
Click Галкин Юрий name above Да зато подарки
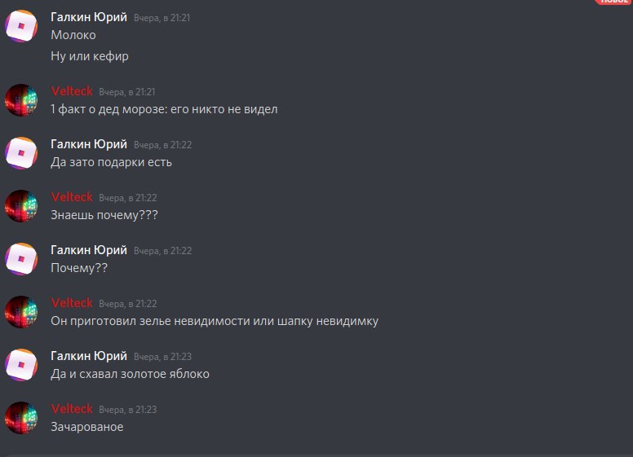[89, 144]
